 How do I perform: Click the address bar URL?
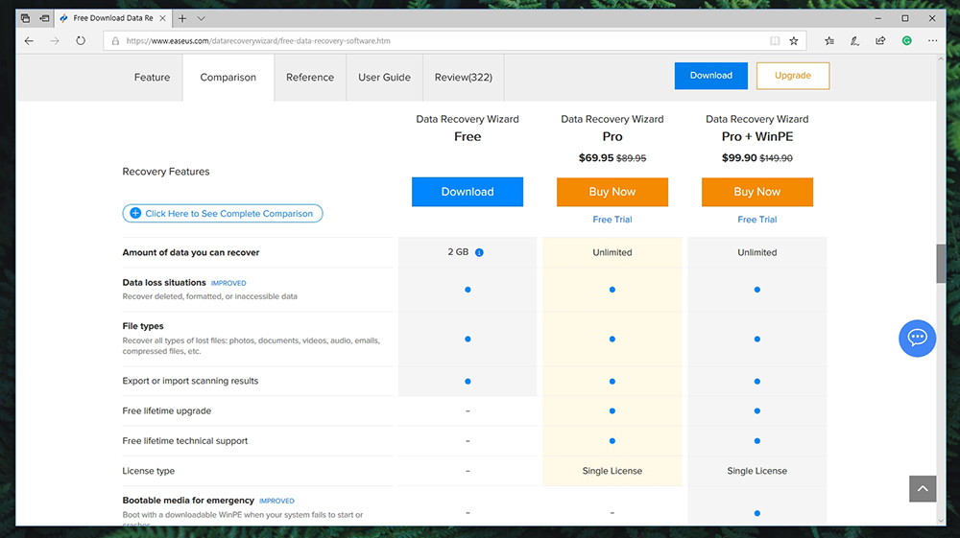pos(257,41)
